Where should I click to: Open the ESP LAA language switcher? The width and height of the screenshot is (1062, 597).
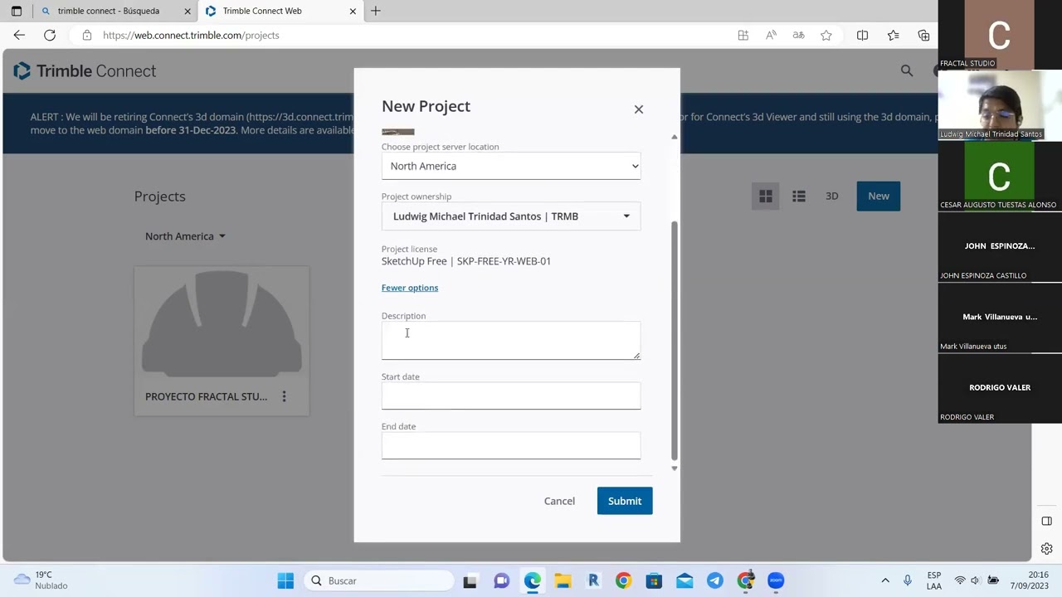(934, 580)
